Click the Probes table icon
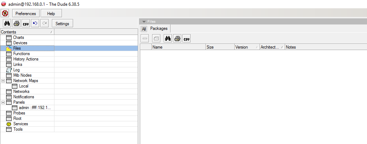This screenshot has height=144, width=367. pyautogui.click(x=9, y=113)
